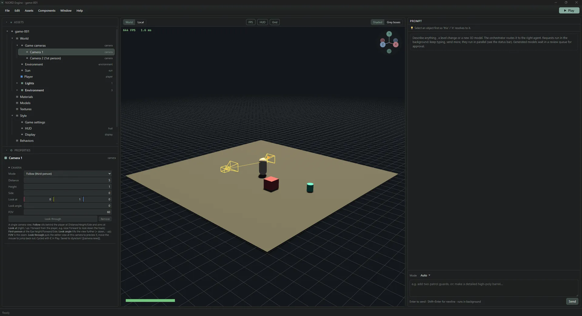
Task: Click the Look angle value field
Action: click(x=68, y=206)
